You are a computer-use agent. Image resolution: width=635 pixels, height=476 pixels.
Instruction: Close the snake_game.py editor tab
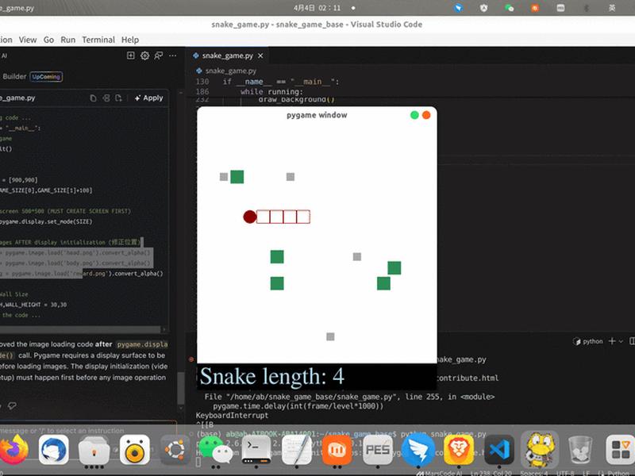260,56
